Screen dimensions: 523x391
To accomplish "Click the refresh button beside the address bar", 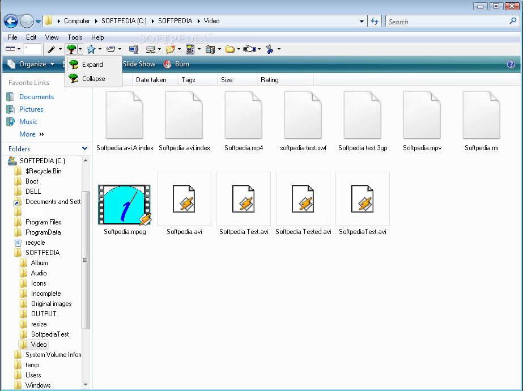I will pyautogui.click(x=375, y=22).
